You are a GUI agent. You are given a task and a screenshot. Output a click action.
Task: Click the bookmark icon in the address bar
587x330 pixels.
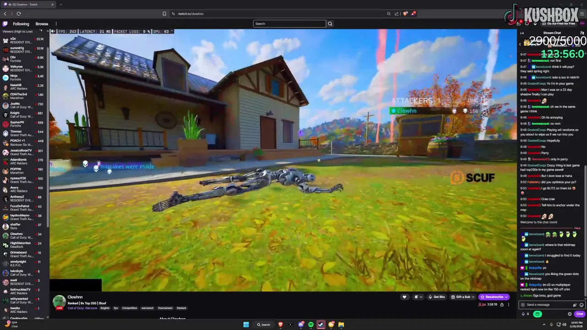[164, 14]
